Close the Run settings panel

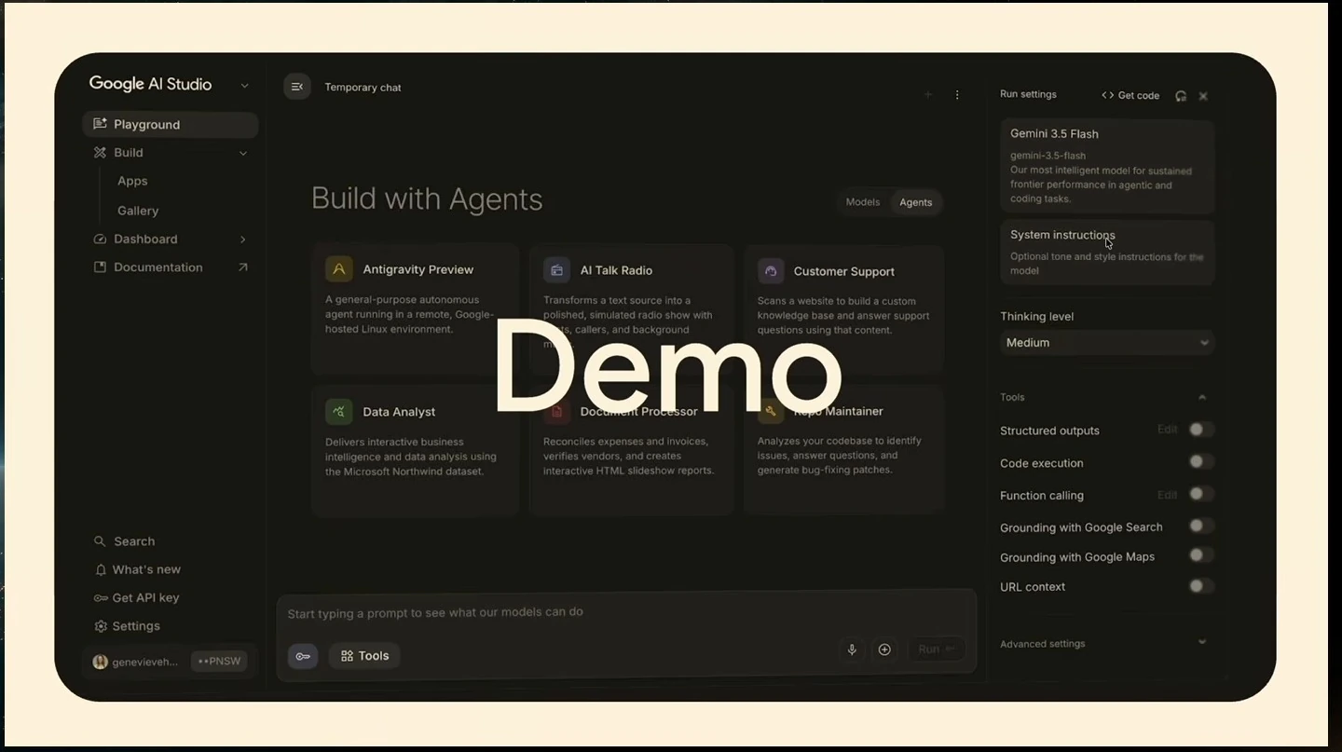coord(1203,96)
